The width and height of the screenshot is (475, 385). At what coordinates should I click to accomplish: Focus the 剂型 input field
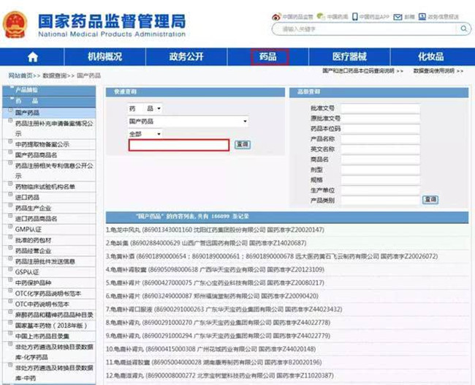click(x=381, y=170)
